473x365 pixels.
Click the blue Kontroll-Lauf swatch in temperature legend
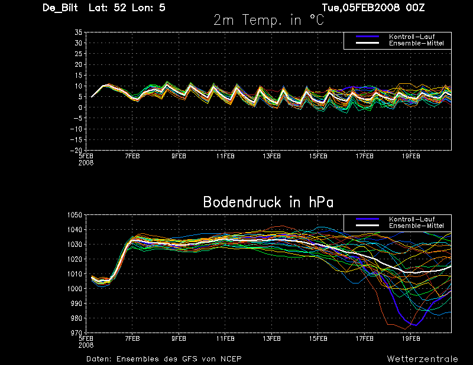367,37
